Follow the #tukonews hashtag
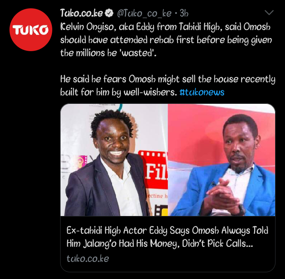Screen dimensions: 285x279 tap(202, 92)
